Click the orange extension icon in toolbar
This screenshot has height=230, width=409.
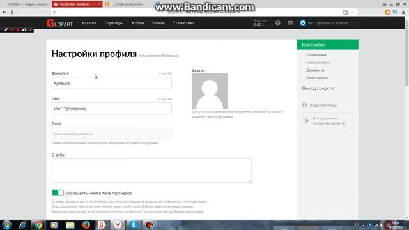click(x=388, y=12)
